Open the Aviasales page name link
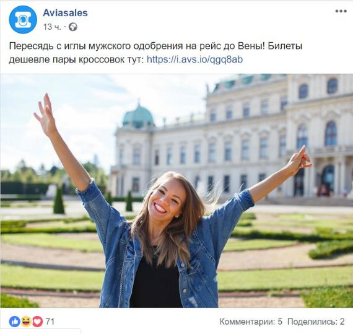This screenshot has height=334, width=353. click(65, 13)
